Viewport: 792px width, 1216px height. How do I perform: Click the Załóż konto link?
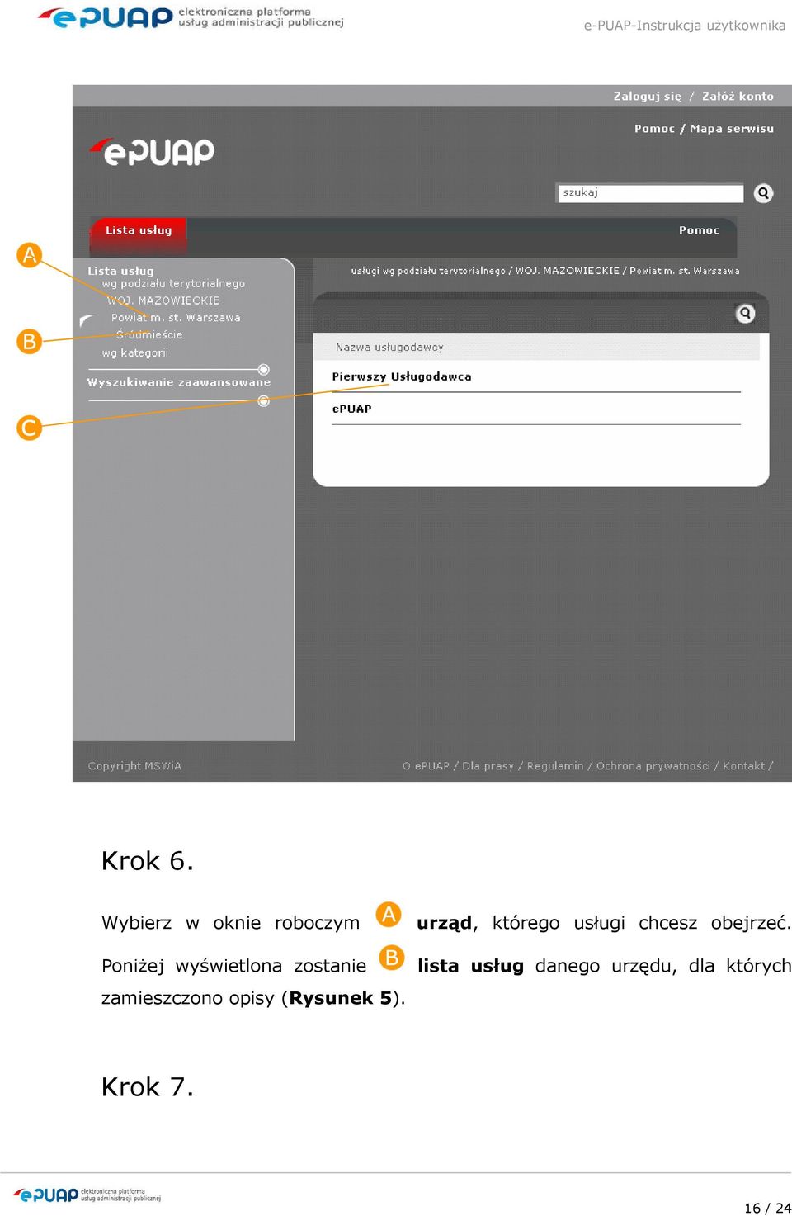coord(738,97)
